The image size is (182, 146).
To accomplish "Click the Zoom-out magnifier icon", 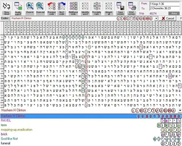I will pyautogui.click(x=40, y=6).
